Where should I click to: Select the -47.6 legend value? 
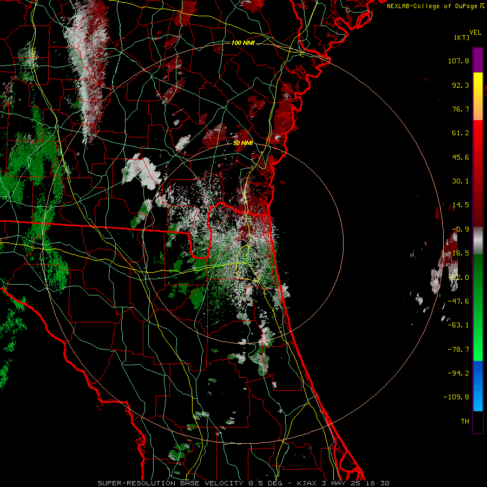point(458,301)
